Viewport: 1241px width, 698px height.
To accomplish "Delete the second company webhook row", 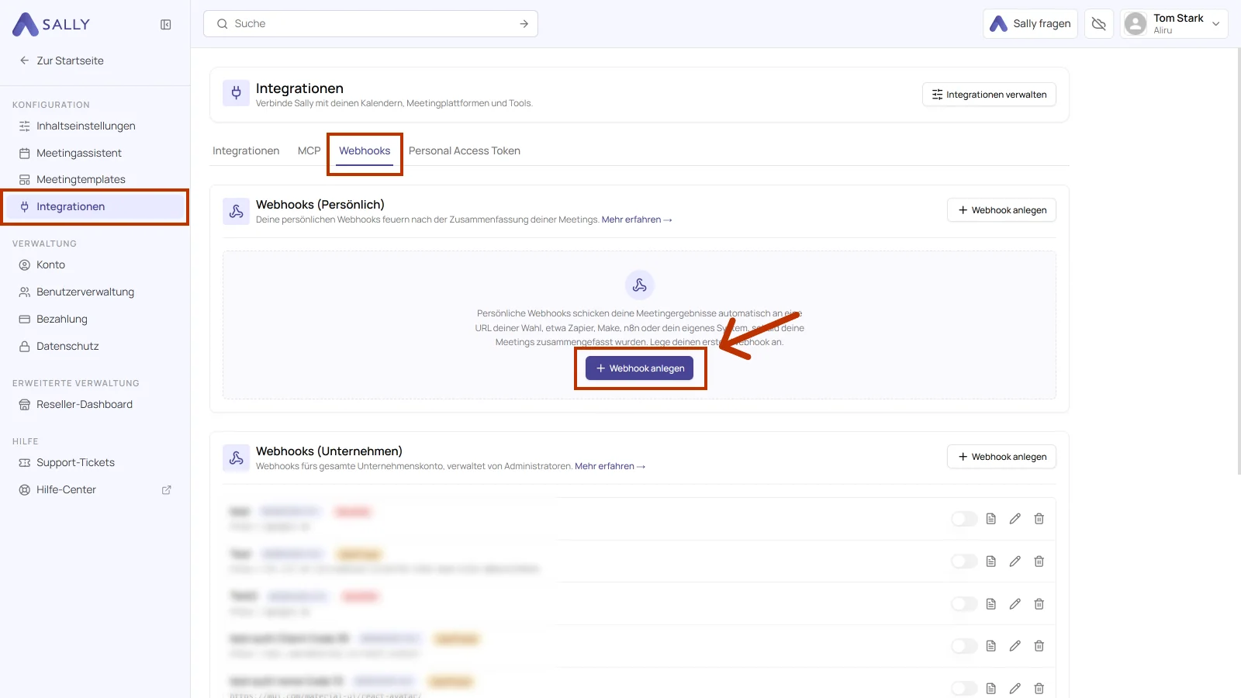I will click(x=1039, y=562).
